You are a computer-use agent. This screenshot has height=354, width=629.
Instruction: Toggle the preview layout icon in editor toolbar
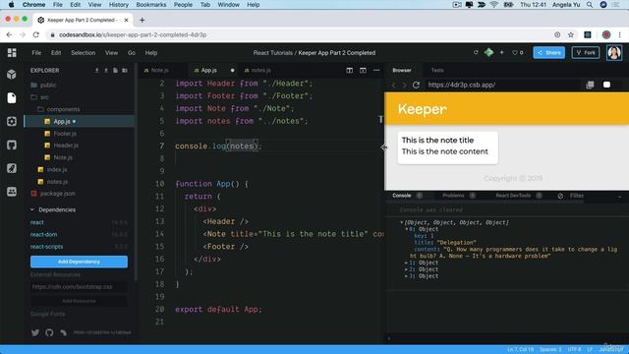pyautogui.click(x=363, y=70)
